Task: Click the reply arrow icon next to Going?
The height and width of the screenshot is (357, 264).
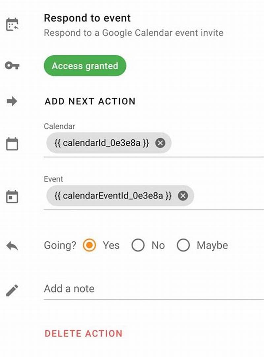Action: pyautogui.click(x=12, y=245)
